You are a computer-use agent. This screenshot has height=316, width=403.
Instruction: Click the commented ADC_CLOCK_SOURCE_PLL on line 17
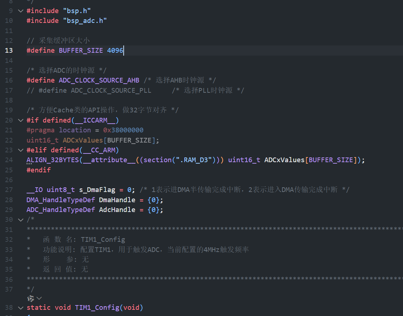tap(111, 91)
